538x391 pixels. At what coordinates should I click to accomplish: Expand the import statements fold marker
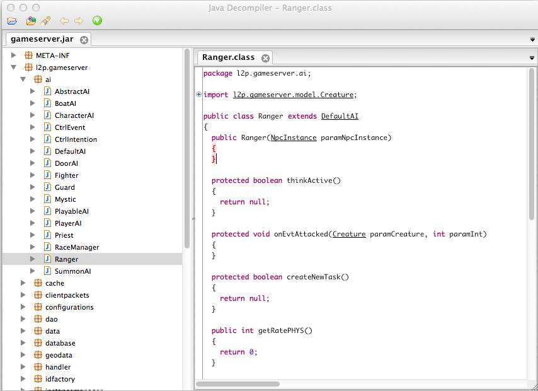tap(198, 95)
